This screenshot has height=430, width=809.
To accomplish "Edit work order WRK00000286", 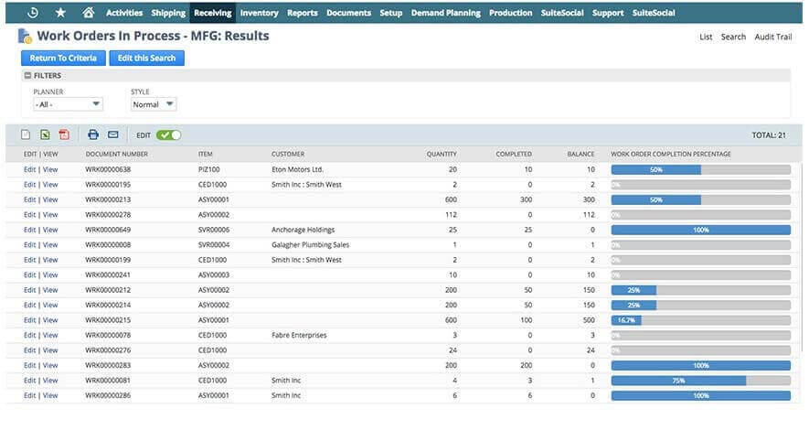I will point(30,395).
